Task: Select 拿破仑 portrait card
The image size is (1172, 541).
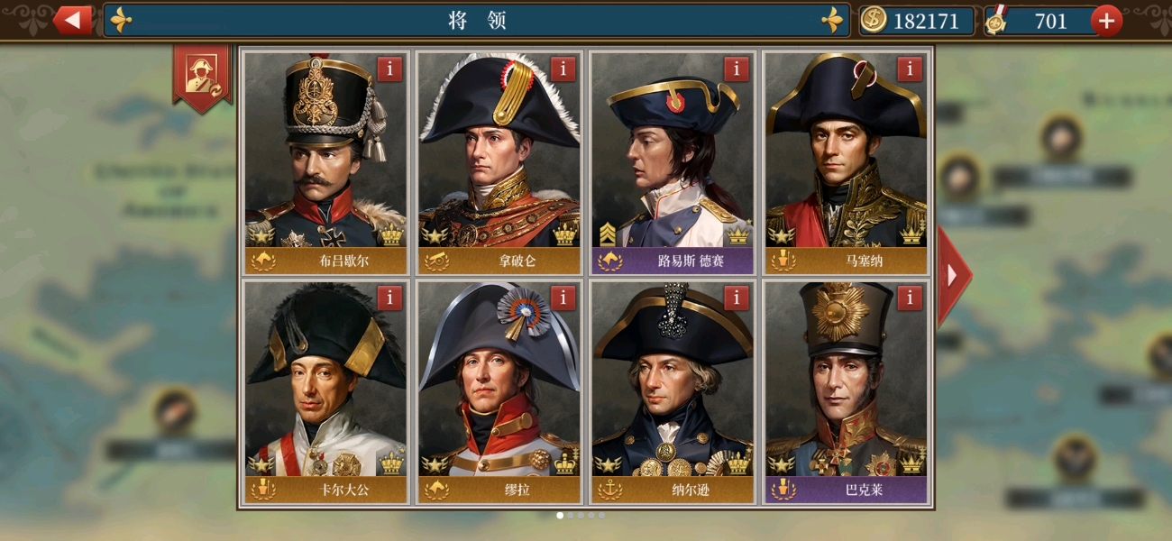Action: point(499,163)
